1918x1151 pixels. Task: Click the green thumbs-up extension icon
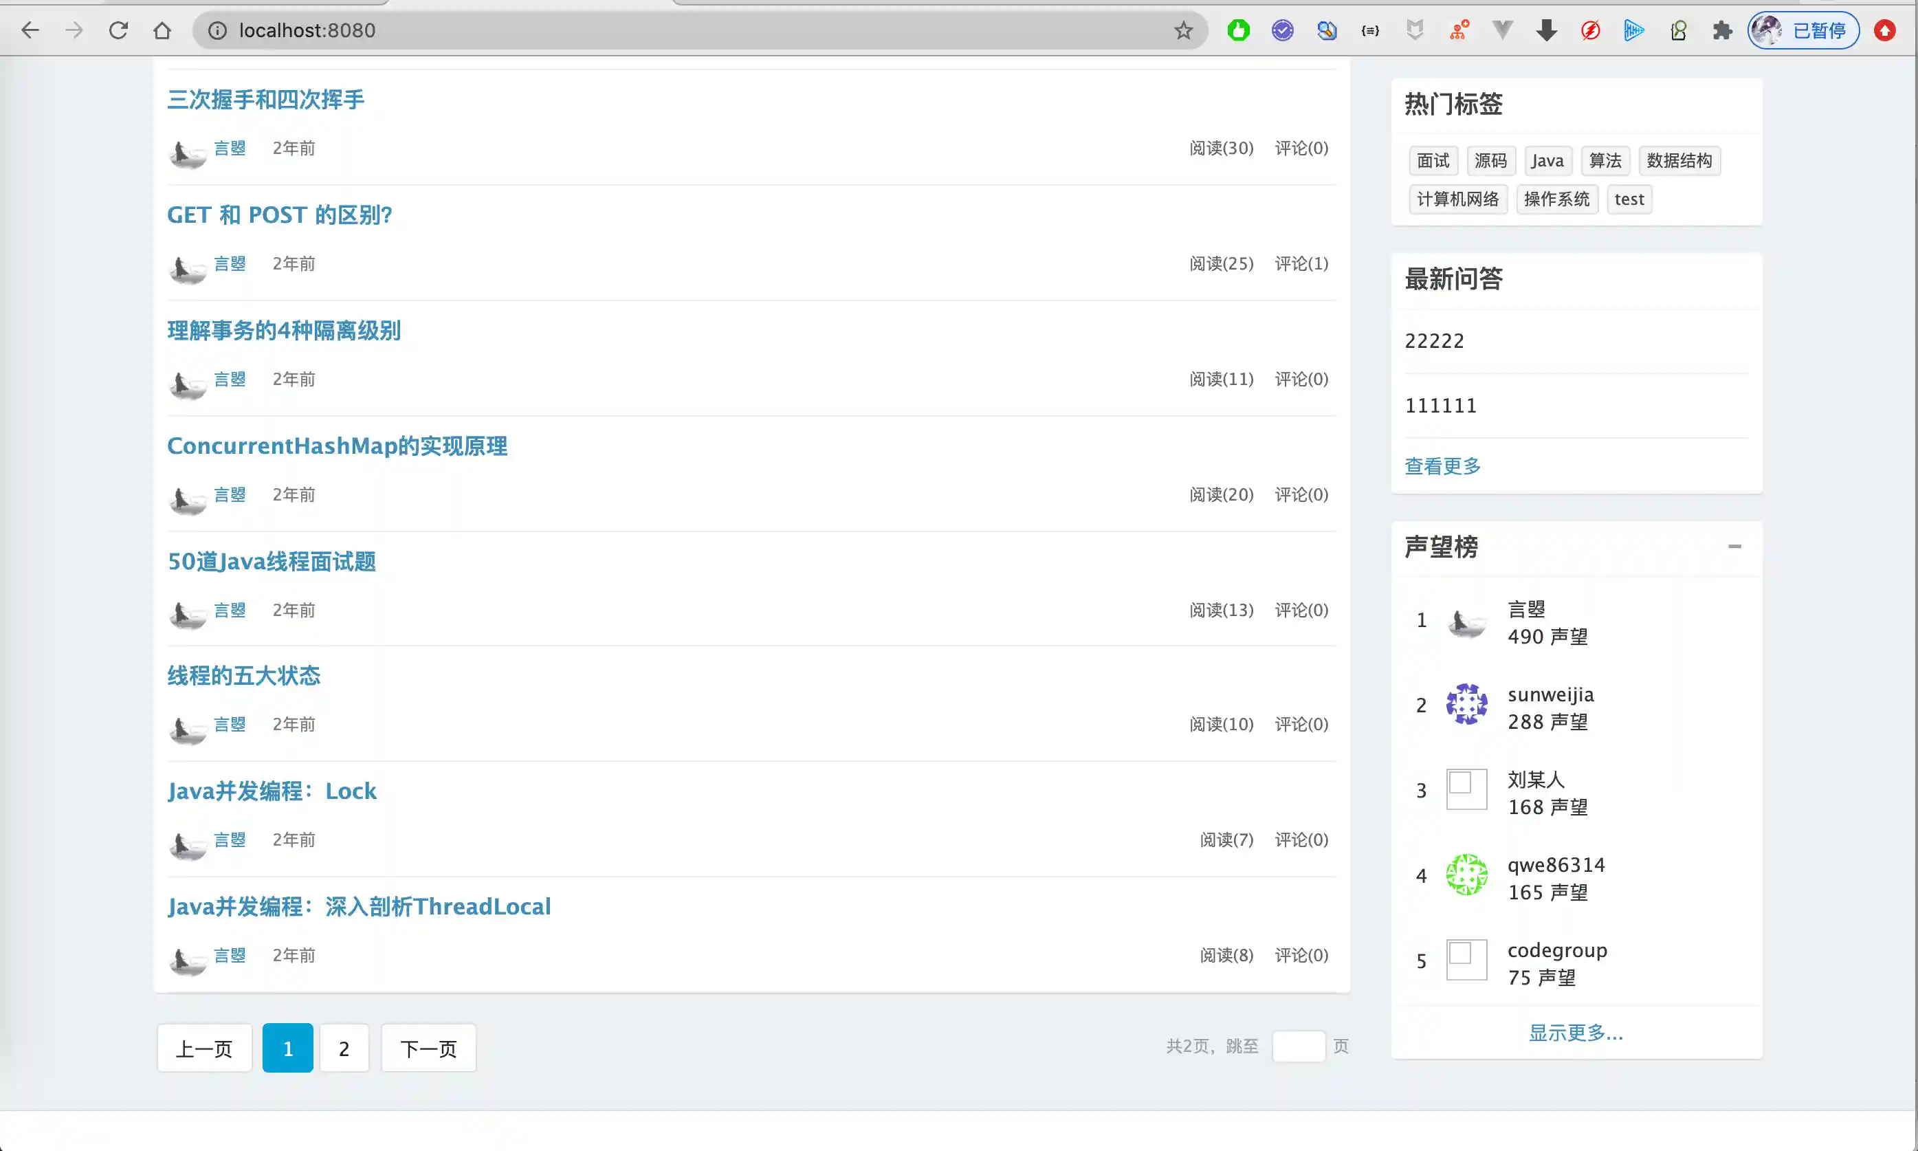click(1238, 30)
